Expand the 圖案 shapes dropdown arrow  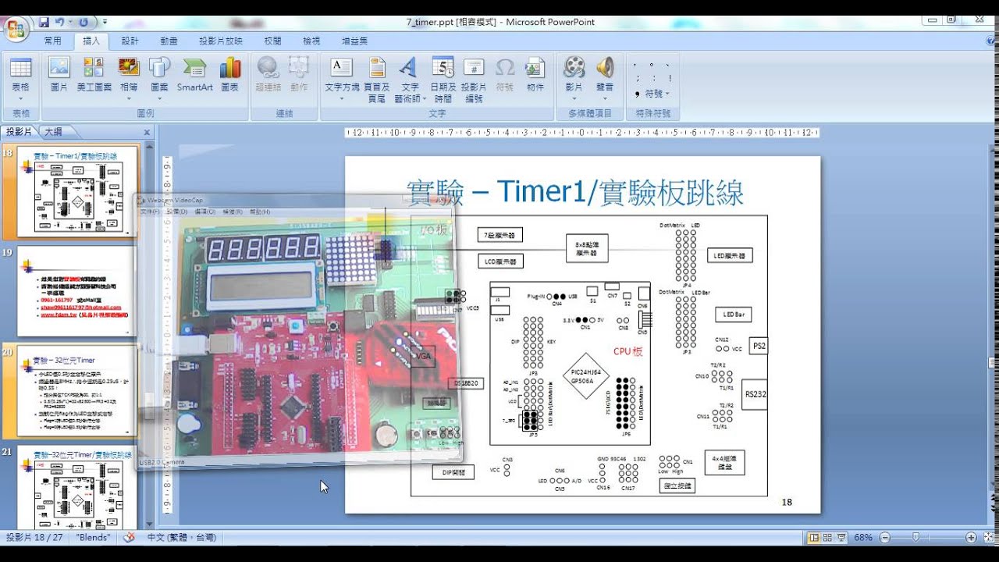[159, 99]
